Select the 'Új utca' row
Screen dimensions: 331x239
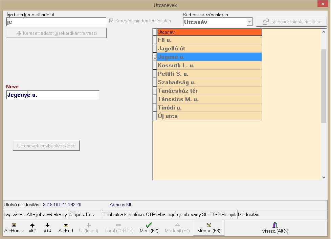[x=209, y=116]
